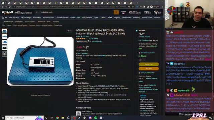The height and width of the screenshot is (120, 214).
Task: Open Spotify from the taskbar
Action: pyautogui.click(x=96, y=118)
